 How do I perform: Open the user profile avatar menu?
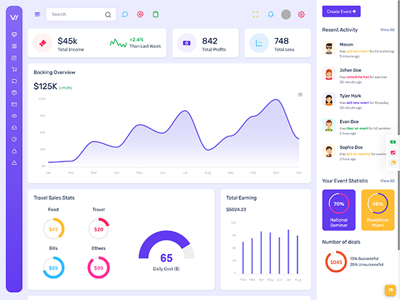[286, 14]
